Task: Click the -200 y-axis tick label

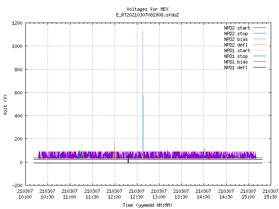Action: (x=17, y=185)
